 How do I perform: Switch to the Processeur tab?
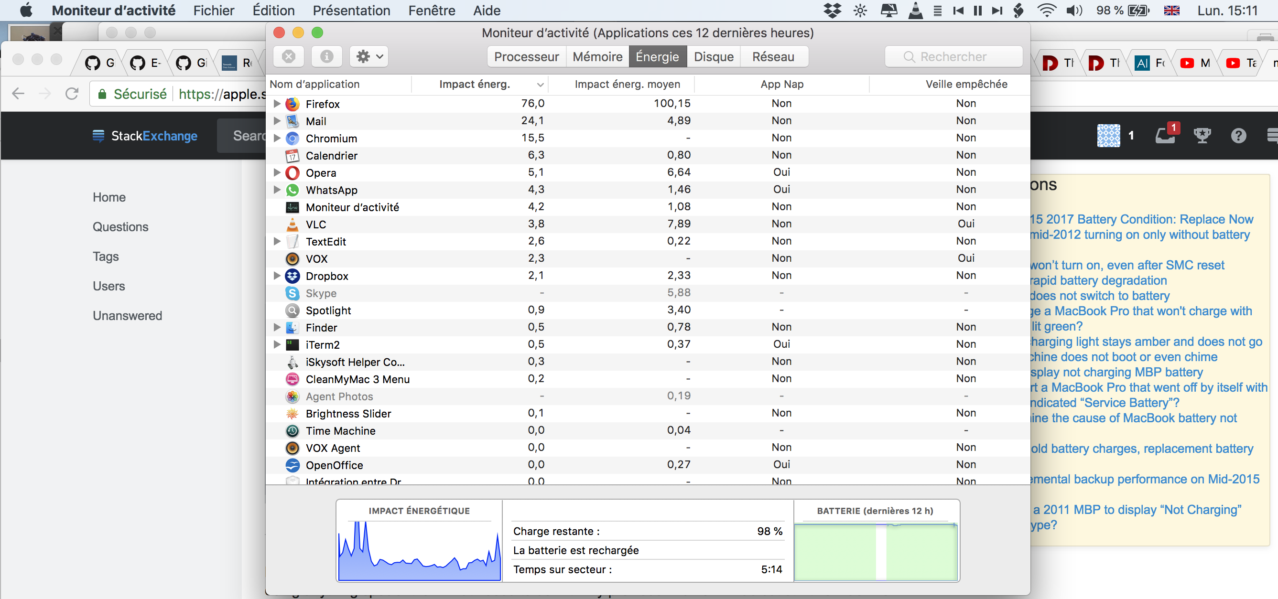pyautogui.click(x=526, y=56)
